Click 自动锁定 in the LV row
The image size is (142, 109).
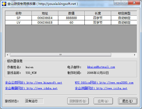(124, 22)
